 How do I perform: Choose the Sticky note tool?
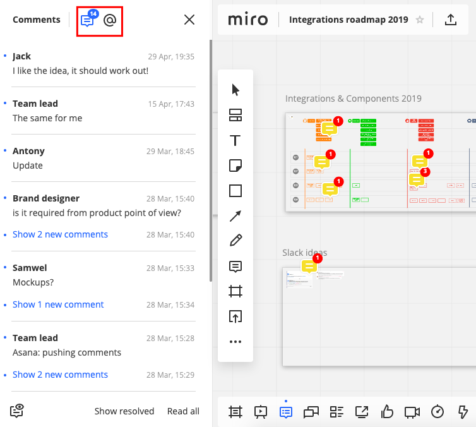pyautogui.click(x=235, y=165)
